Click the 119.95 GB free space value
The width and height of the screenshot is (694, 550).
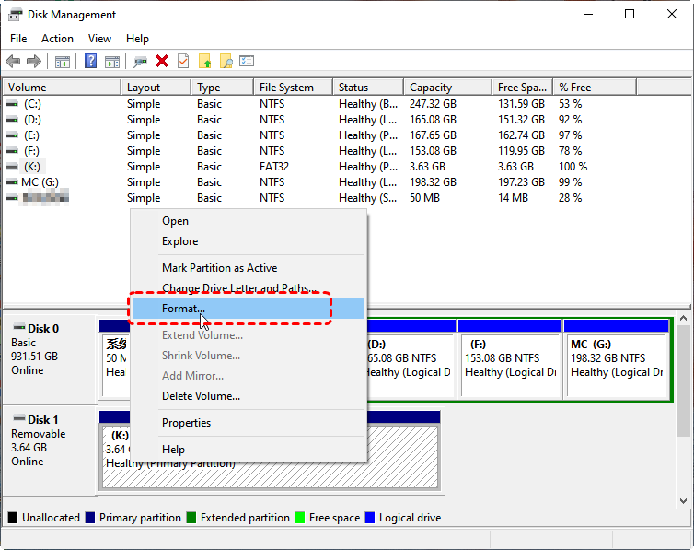pos(521,151)
